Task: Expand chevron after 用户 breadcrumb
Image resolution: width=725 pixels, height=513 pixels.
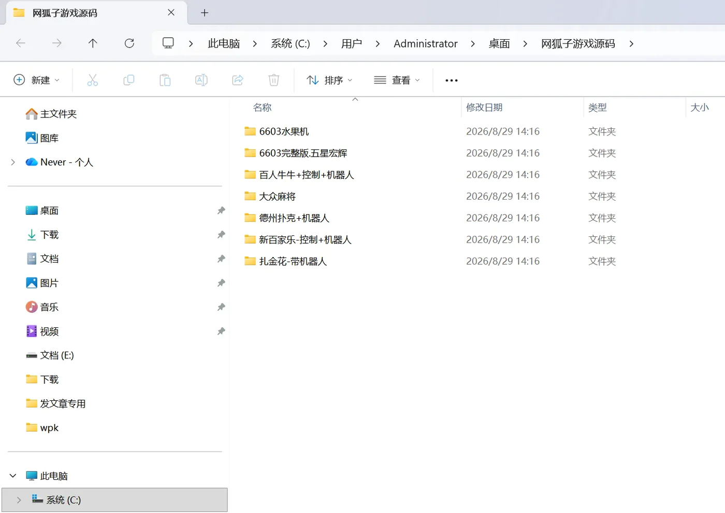Action: [x=378, y=44]
